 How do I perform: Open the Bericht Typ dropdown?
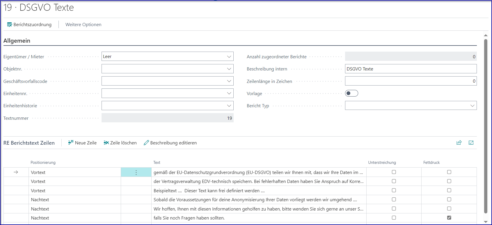click(472, 106)
